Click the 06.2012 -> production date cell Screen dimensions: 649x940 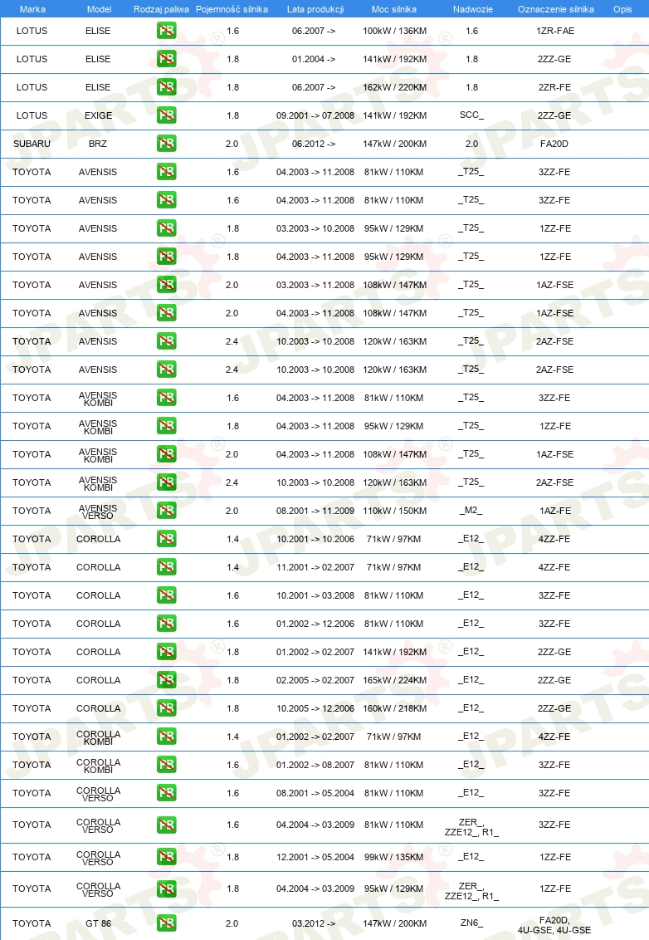314,144
